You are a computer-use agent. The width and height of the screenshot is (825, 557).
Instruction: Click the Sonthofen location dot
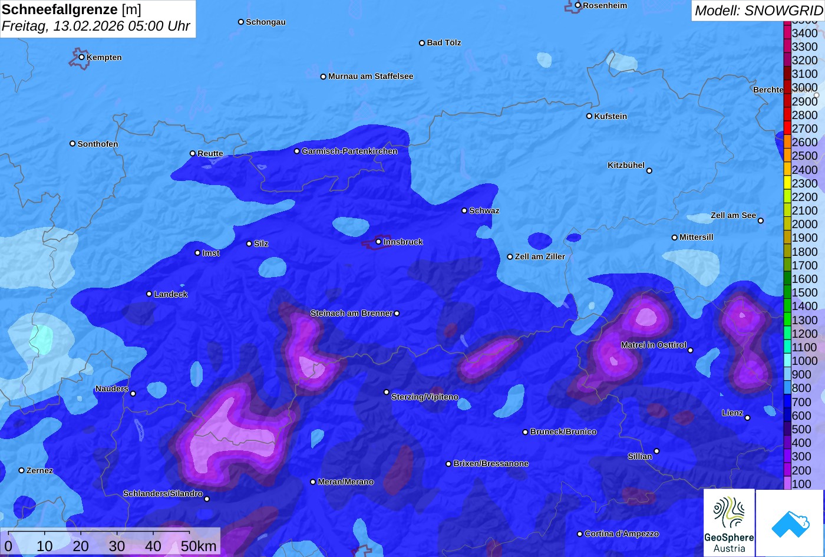click(72, 144)
